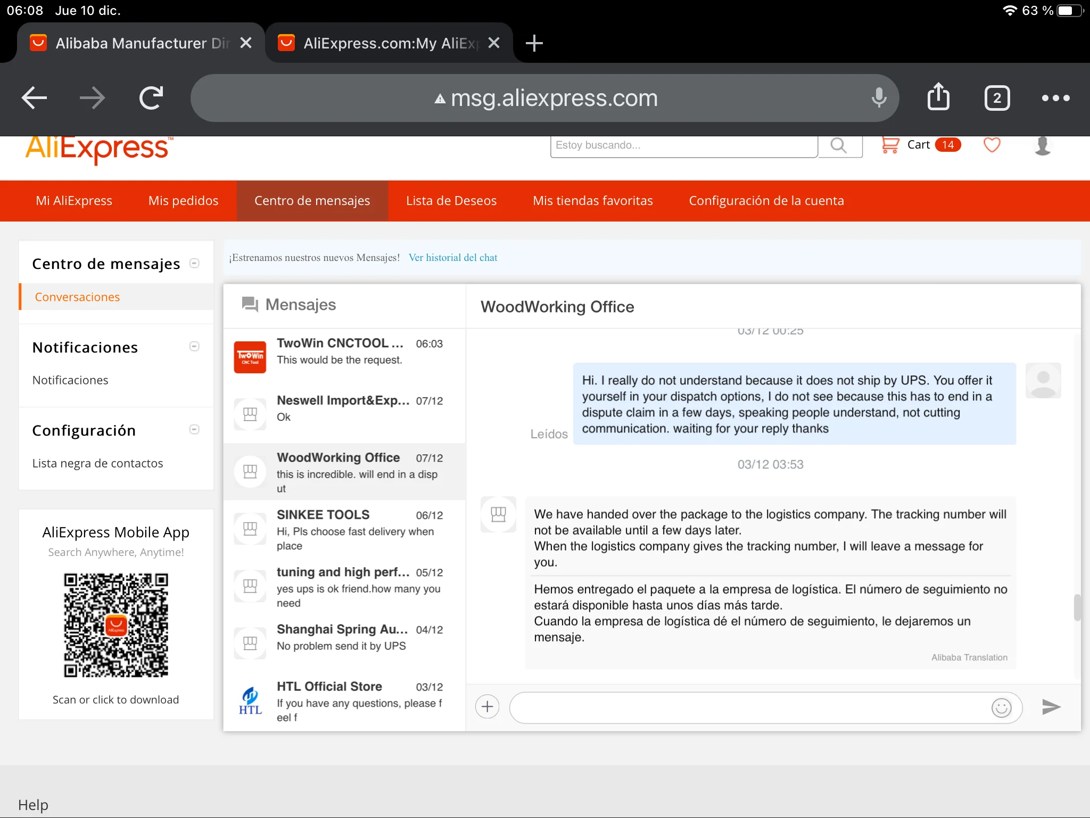1090x818 pixels.
Task: Open the Mis pedidos menu tab
Action: (183, 201)
